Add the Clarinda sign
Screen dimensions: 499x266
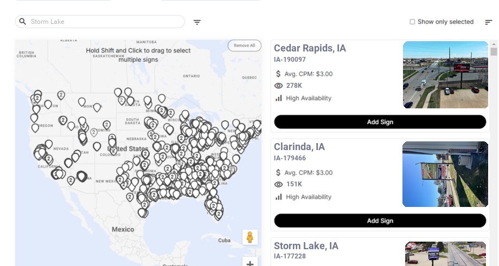pyautogui.click(x=380, y=220)
